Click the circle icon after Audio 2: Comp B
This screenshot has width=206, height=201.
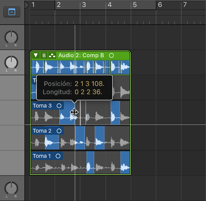(x=111, y=55)
